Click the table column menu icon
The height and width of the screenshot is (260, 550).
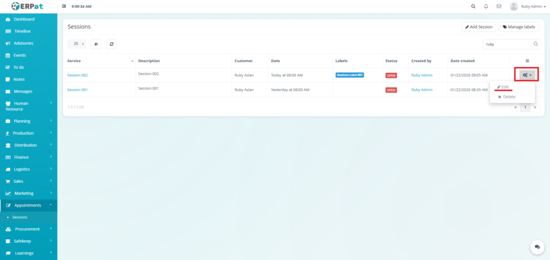(527, 61)
